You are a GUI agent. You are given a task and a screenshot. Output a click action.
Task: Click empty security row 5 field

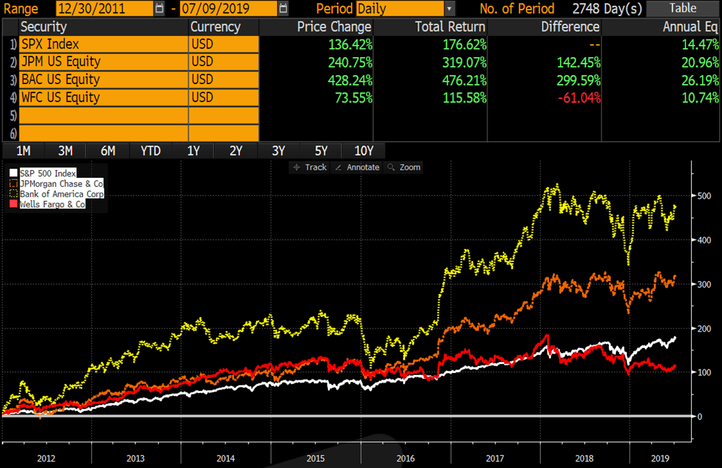(102, 115)
